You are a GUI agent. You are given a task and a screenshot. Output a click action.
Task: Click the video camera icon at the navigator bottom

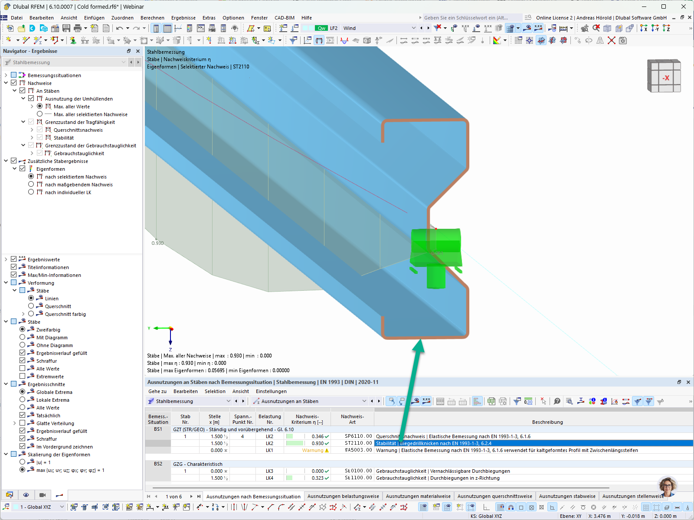point(43,495)
